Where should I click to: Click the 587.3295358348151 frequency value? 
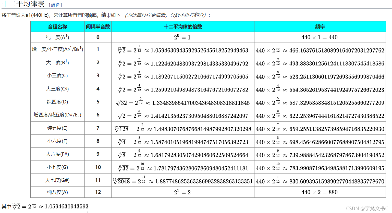coord(337,103)
